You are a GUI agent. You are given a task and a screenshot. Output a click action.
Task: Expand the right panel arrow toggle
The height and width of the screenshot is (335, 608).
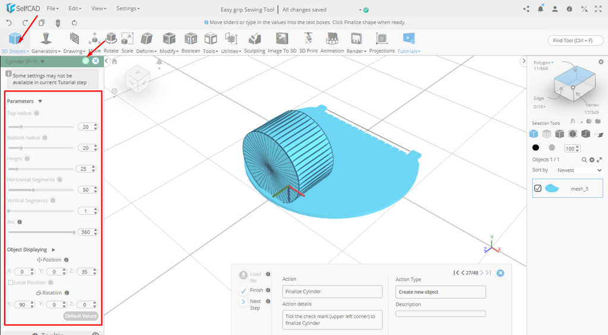(x=524, y=61)
